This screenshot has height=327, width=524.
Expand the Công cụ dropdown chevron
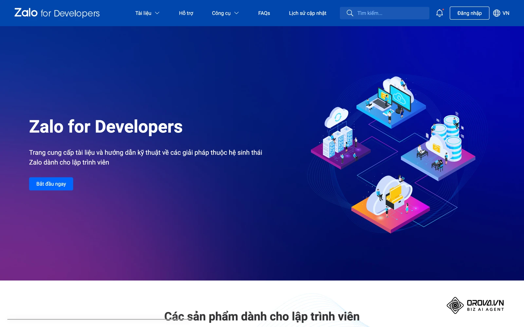[236, 13]
